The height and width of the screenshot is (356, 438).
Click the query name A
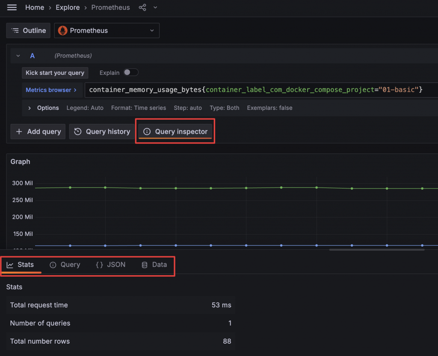click(x=33, y=56)
